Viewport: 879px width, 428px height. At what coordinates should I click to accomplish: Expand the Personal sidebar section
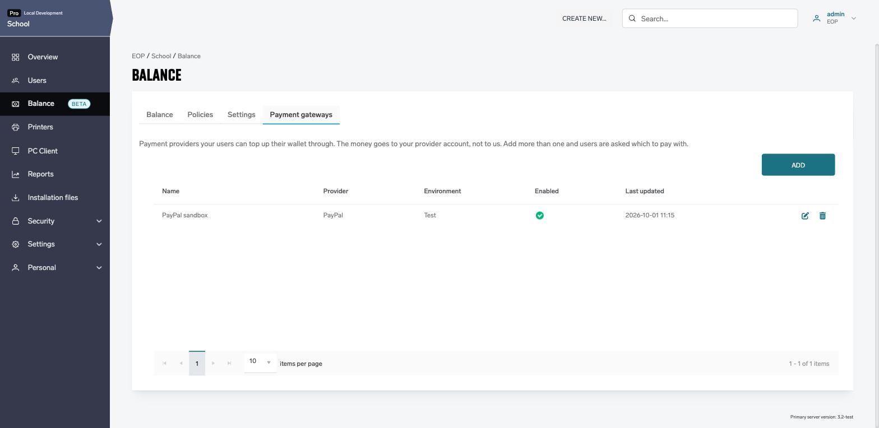(99, 268)
